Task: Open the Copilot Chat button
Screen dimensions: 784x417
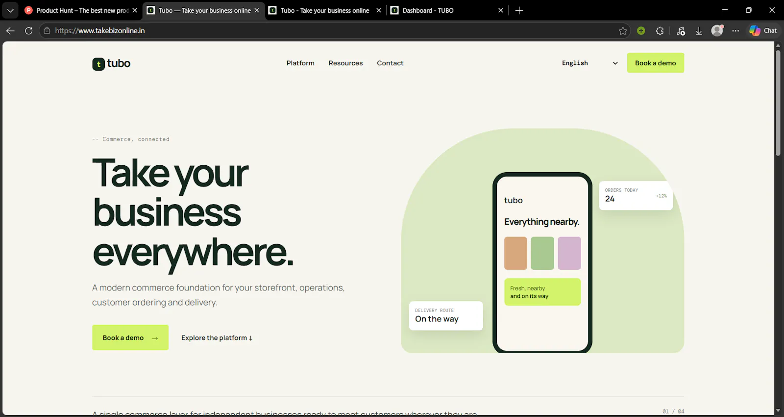Action: [763, 30]
